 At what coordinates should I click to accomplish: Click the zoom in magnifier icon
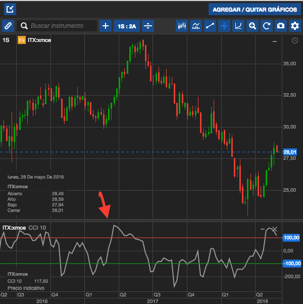click(252, 26)
